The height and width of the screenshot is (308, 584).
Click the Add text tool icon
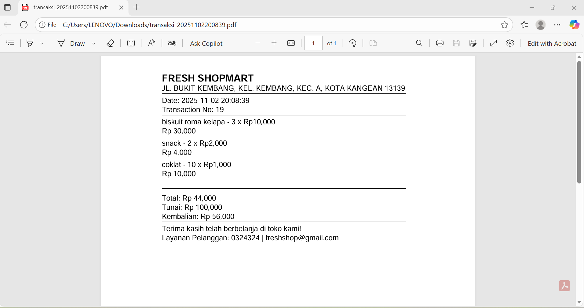pyautogui.click(x=131, y=43)
